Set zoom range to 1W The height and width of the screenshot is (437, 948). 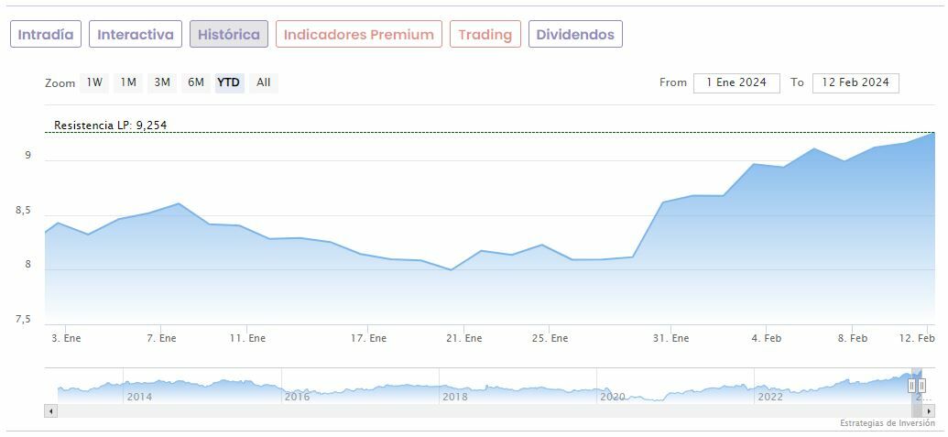[x=94, y=82]
